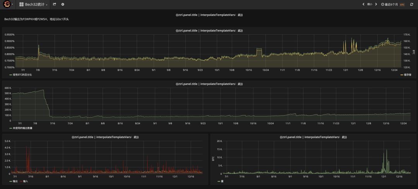Click the share dashboard icon
The image size is (418, 189).
click(x=55, y=4)
